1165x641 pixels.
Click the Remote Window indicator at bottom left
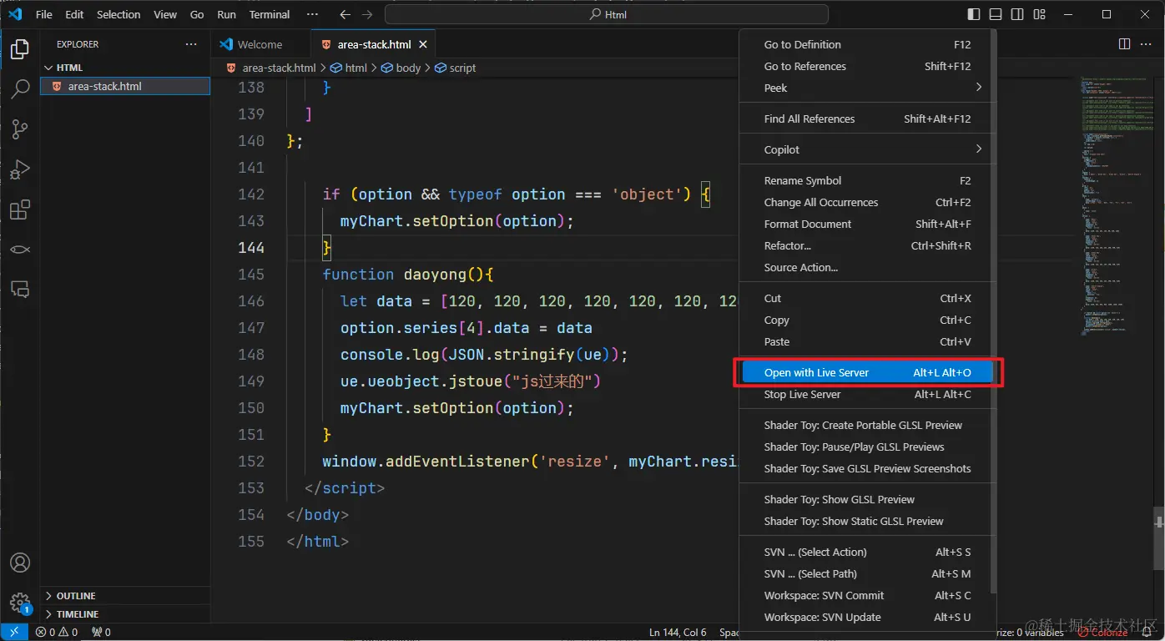tap(13, 632)
